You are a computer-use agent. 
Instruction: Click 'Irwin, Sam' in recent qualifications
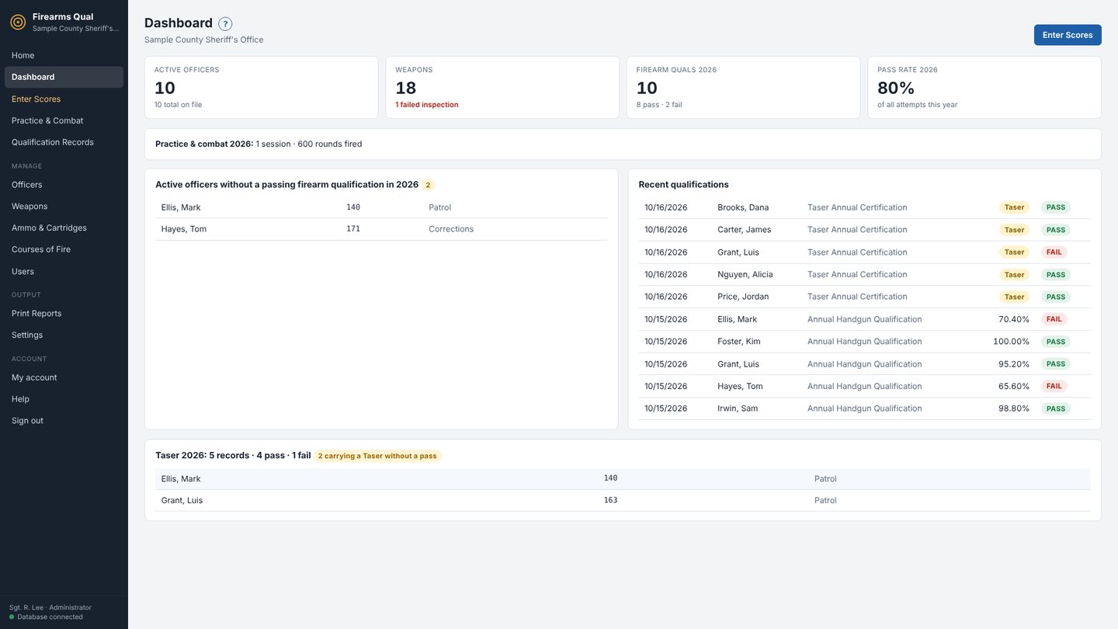738,408
